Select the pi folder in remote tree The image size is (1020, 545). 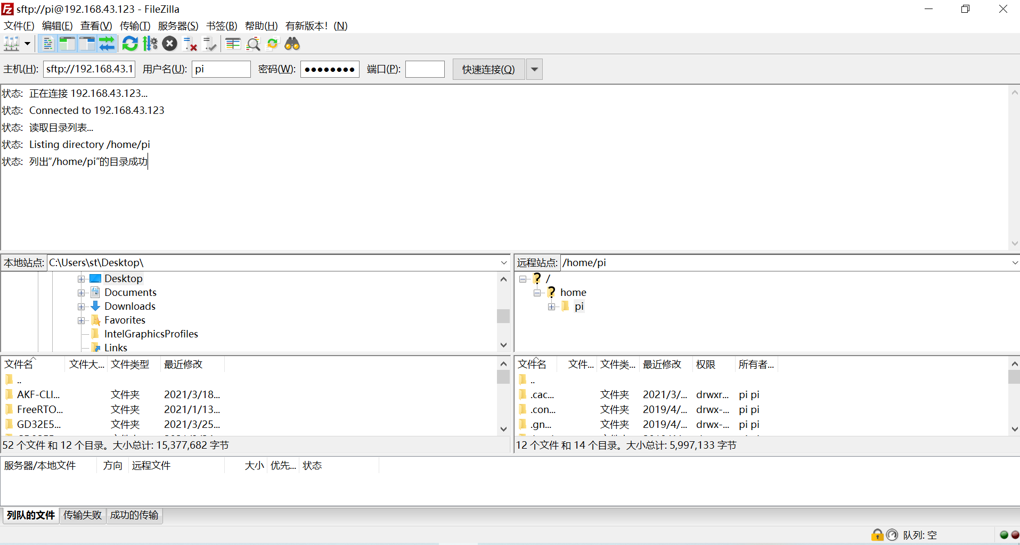pyautogui.click(x=579, y=306)
